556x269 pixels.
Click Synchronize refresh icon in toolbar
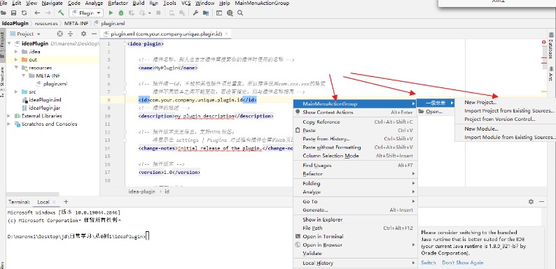tap(24, 13)
